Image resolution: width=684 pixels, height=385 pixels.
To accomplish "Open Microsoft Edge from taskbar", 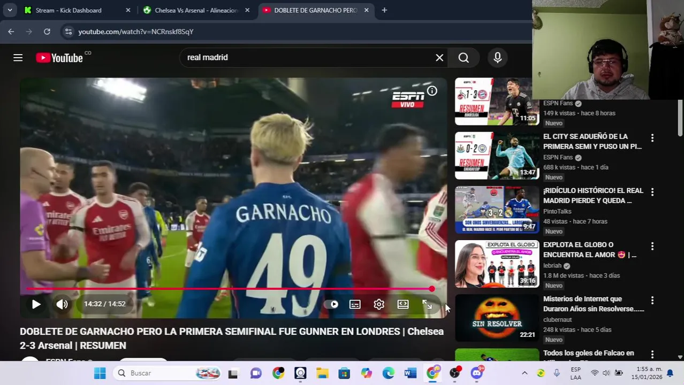I will coord(389,373).
